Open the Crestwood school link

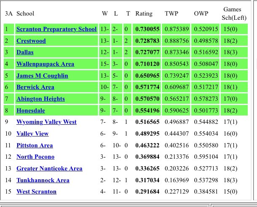31,41
